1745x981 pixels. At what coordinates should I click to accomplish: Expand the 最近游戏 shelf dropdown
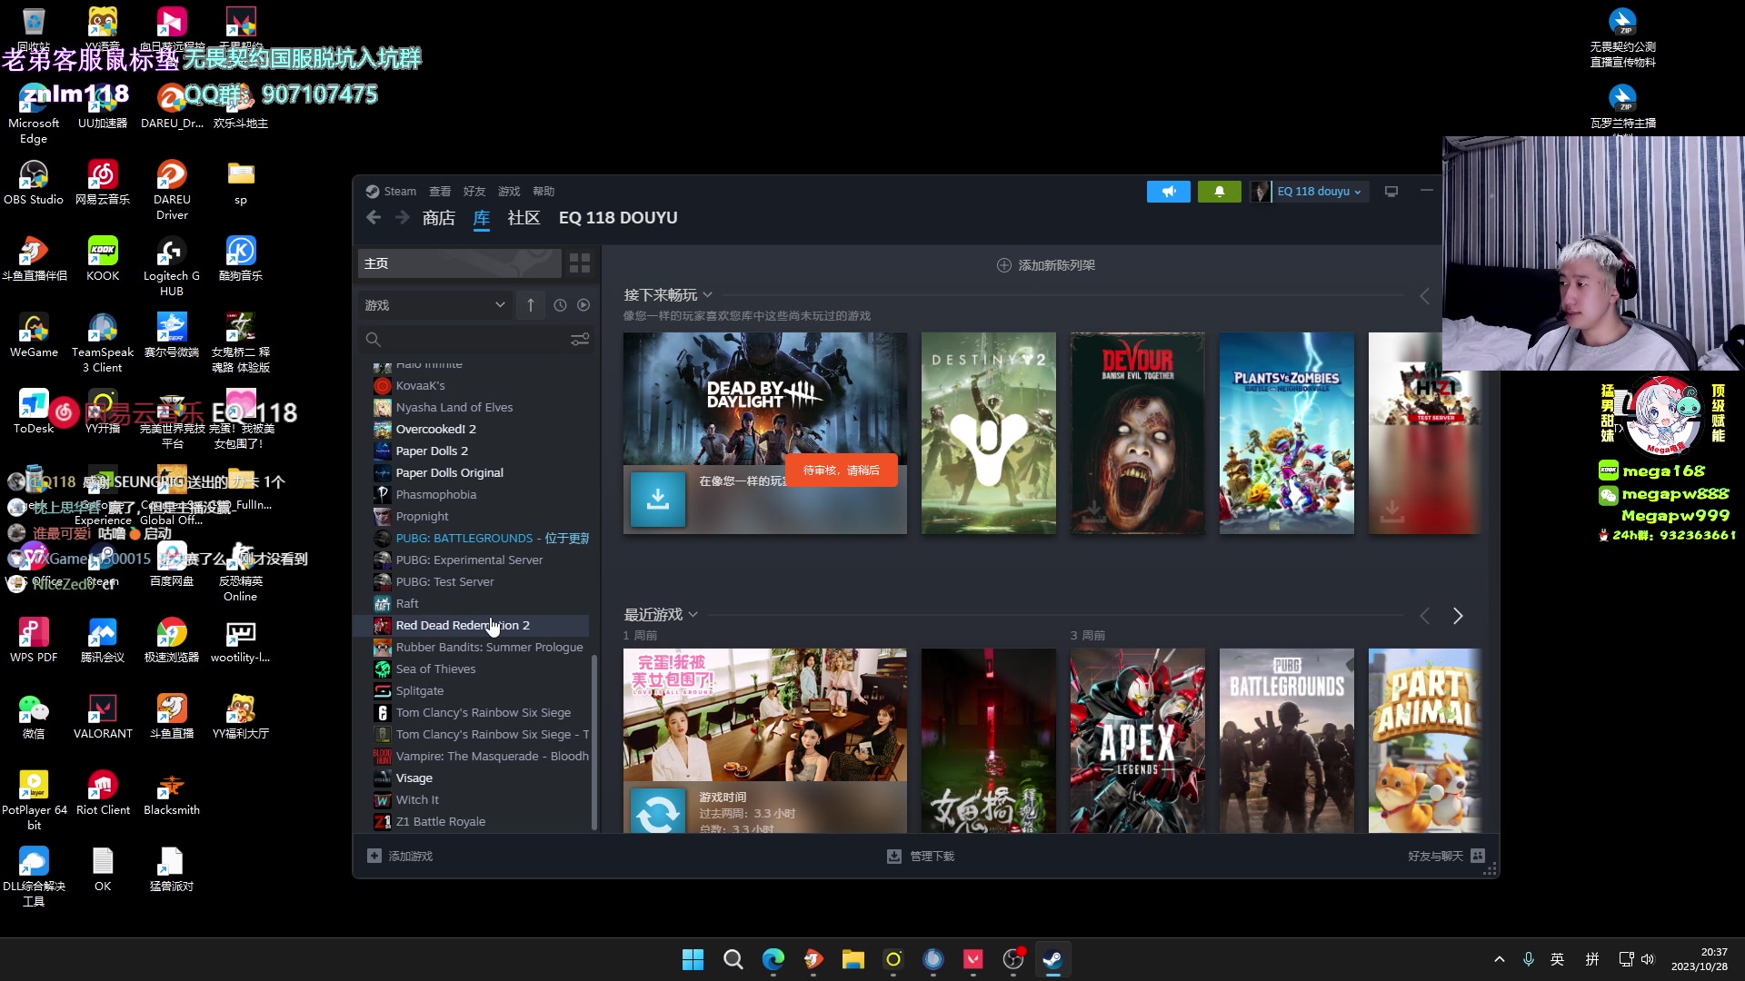[693, 615]
